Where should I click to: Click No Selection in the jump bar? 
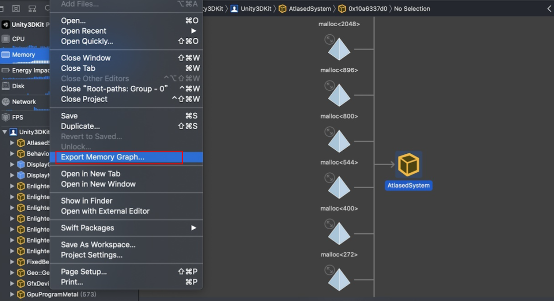[412, 9]
